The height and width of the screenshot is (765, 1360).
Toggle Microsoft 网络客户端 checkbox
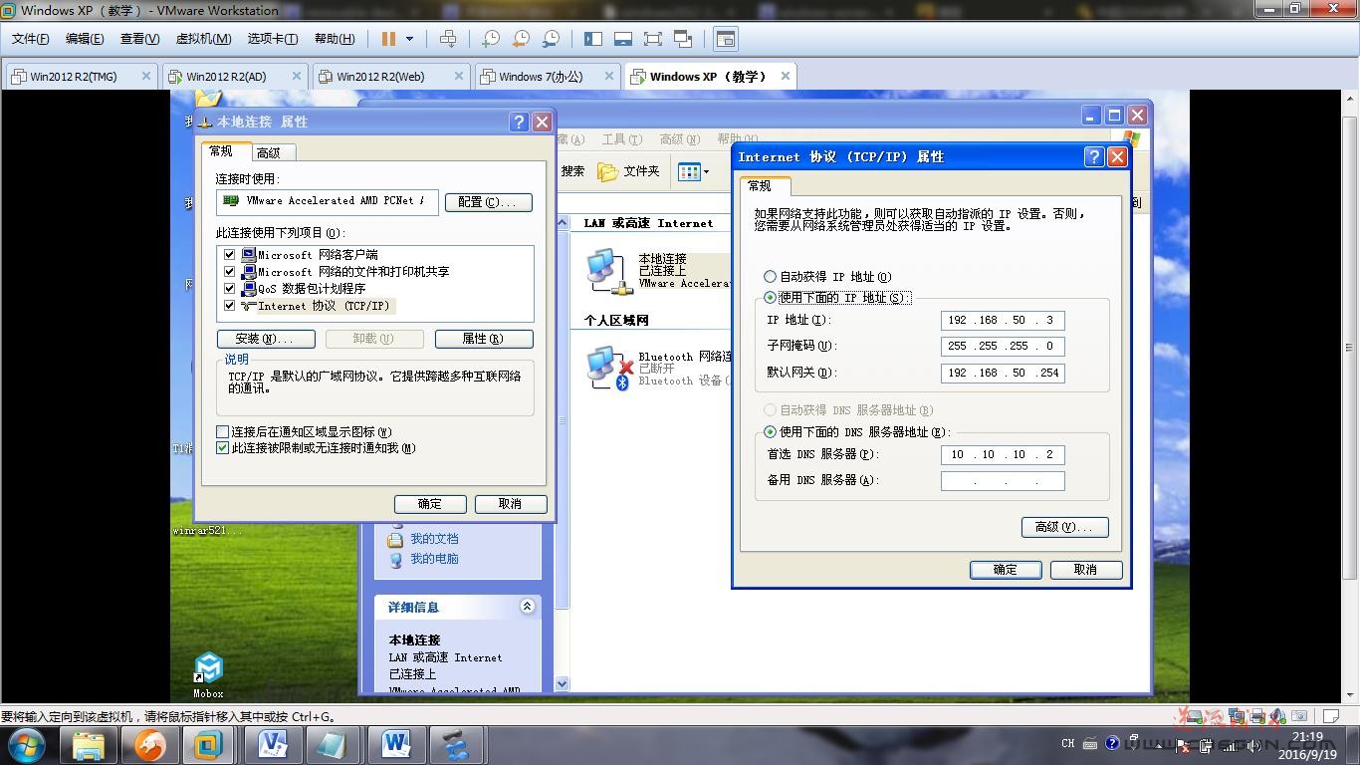[x=230, y=255]
